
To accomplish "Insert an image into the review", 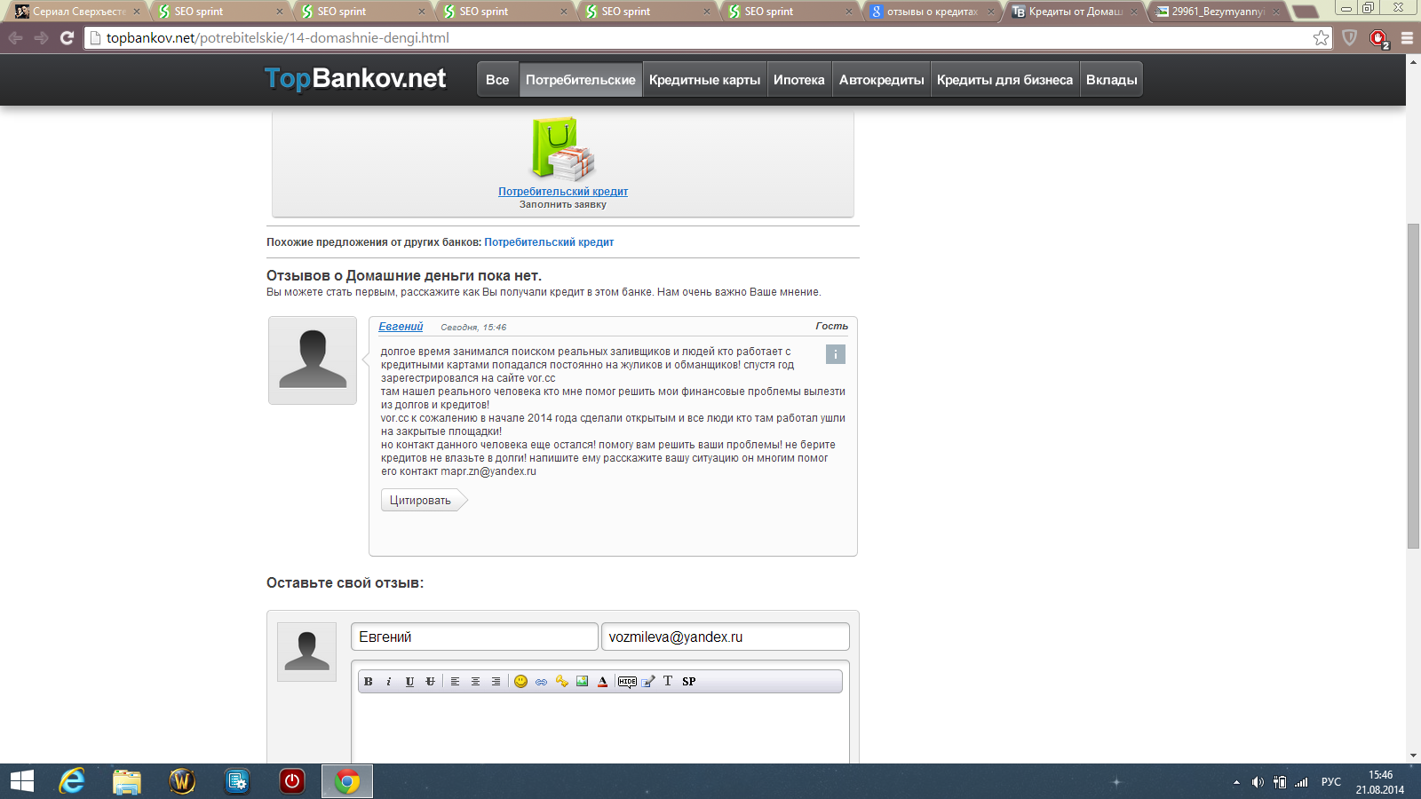I will click(x=582, y=682).
